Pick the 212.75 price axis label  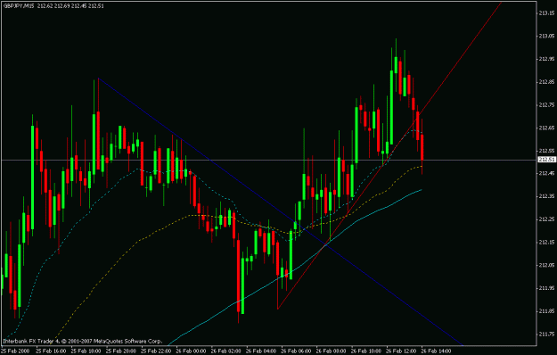[x=547, y=105]
